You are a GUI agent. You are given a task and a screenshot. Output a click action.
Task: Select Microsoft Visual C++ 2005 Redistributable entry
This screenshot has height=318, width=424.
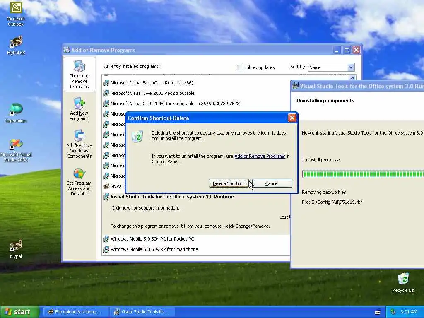pyautogui.click(x=152, y=93)
